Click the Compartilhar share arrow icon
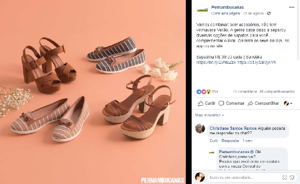This screenshot has height=184, width=300. (250, 103)
